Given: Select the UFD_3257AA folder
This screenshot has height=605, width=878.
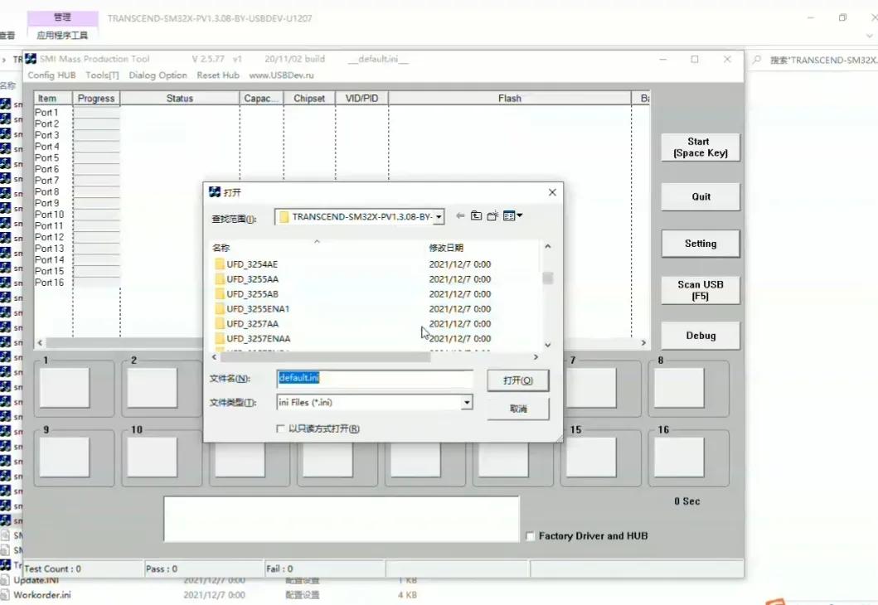Looking at the screenshot, I should 252,324.
